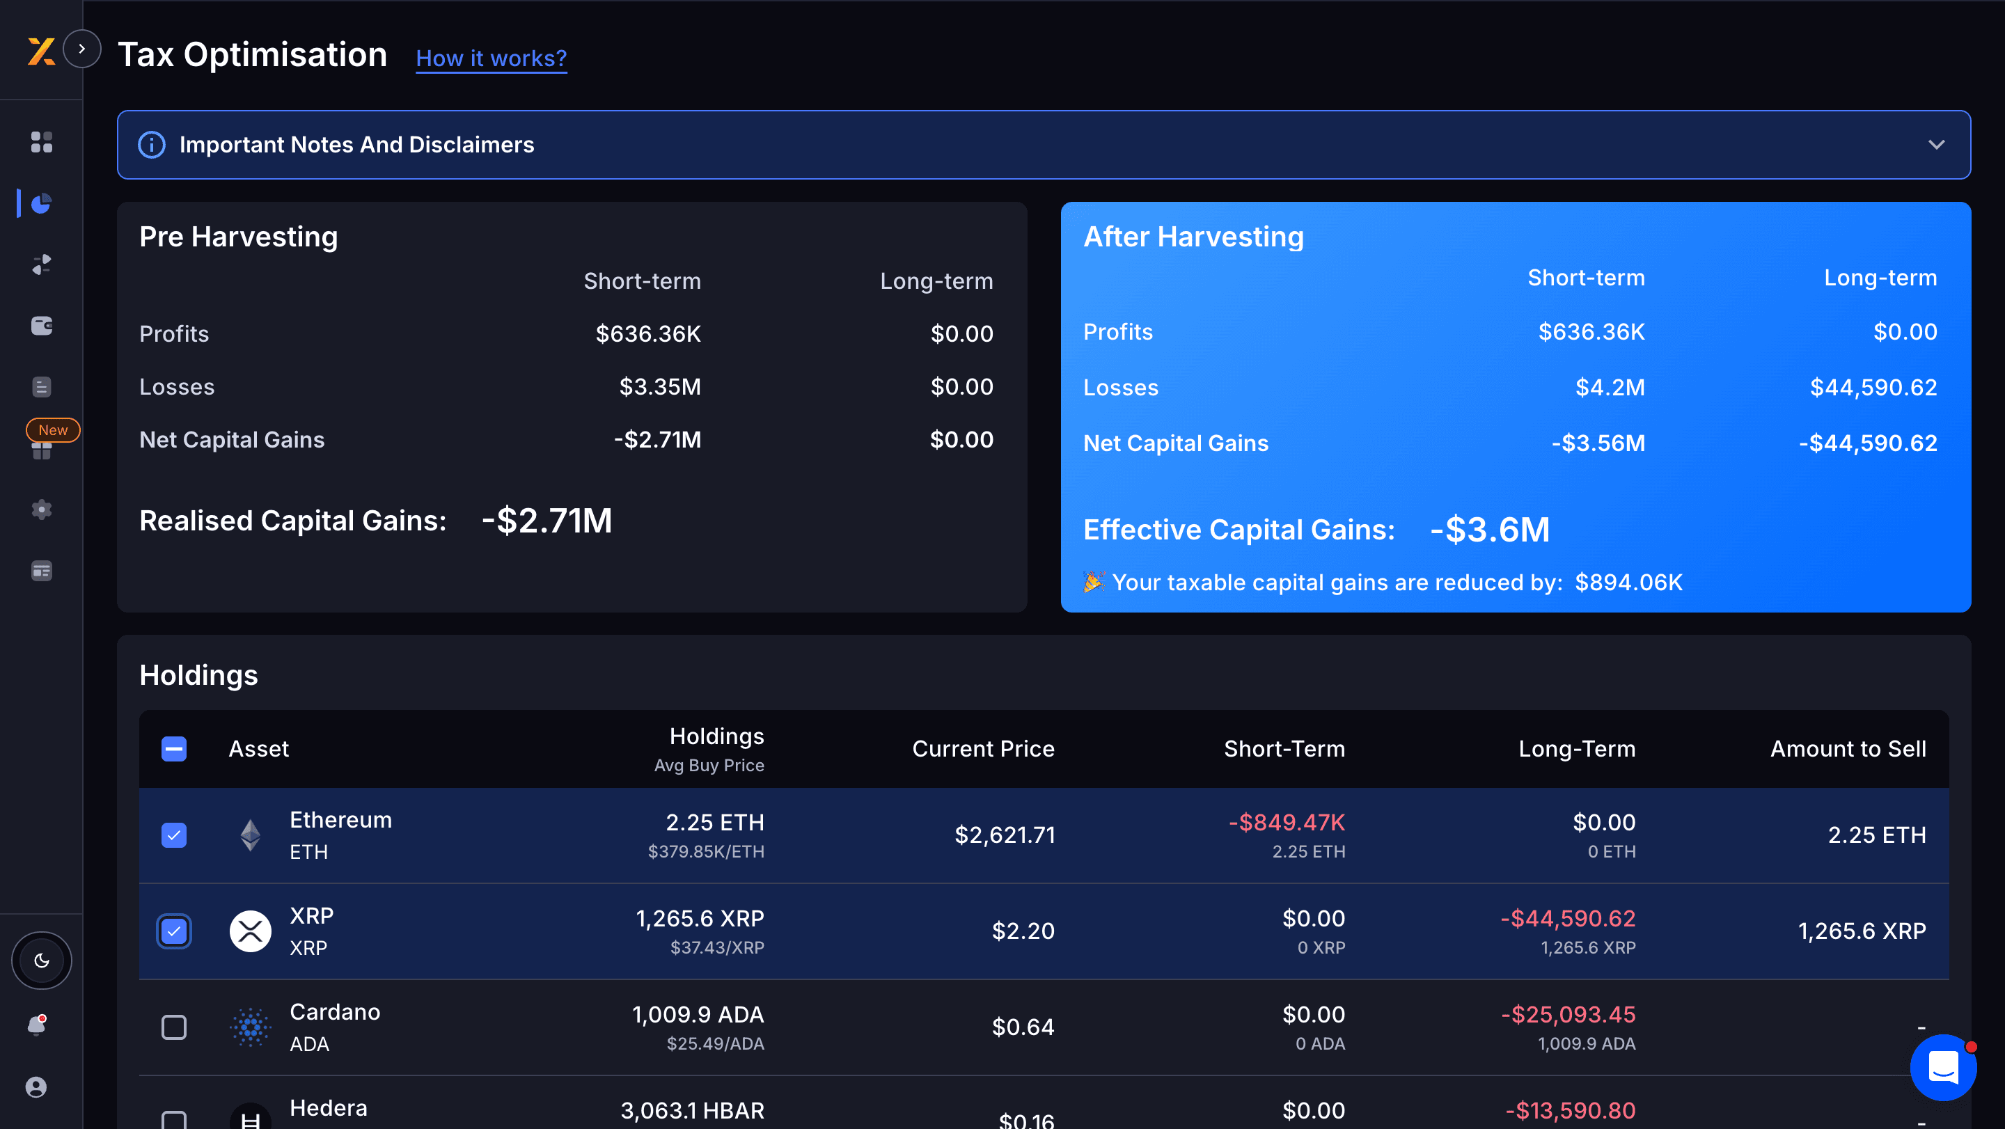This screenshot has width=2005, height=1129.
Task: Click the Asset column header
Action: click(258, 749)
